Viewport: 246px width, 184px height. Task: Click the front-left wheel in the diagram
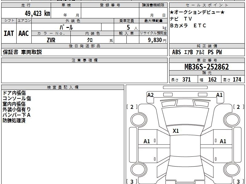pyautogui.click(x=139, y=120)
